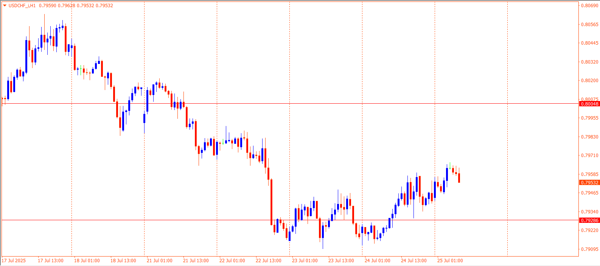Click the red 0.79286 price tag
The width and height of the screenshot is (600, 266).
click(589, 220)
